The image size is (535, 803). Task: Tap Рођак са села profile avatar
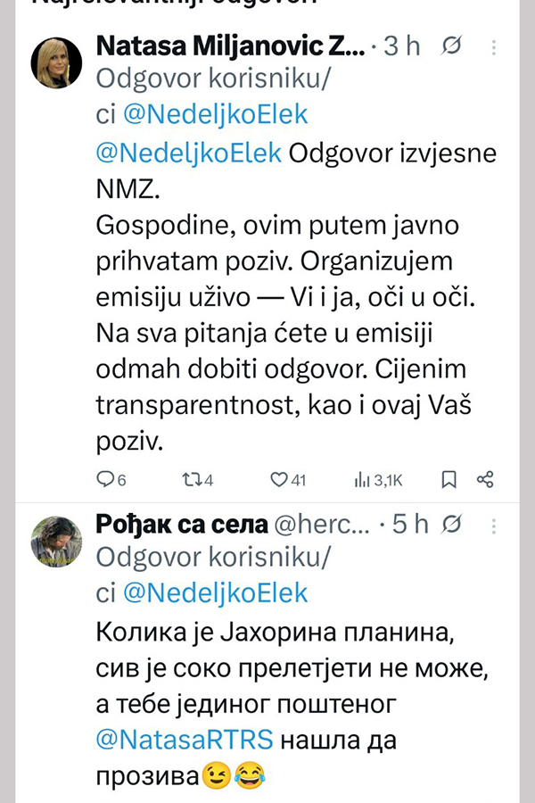(57, 541)
